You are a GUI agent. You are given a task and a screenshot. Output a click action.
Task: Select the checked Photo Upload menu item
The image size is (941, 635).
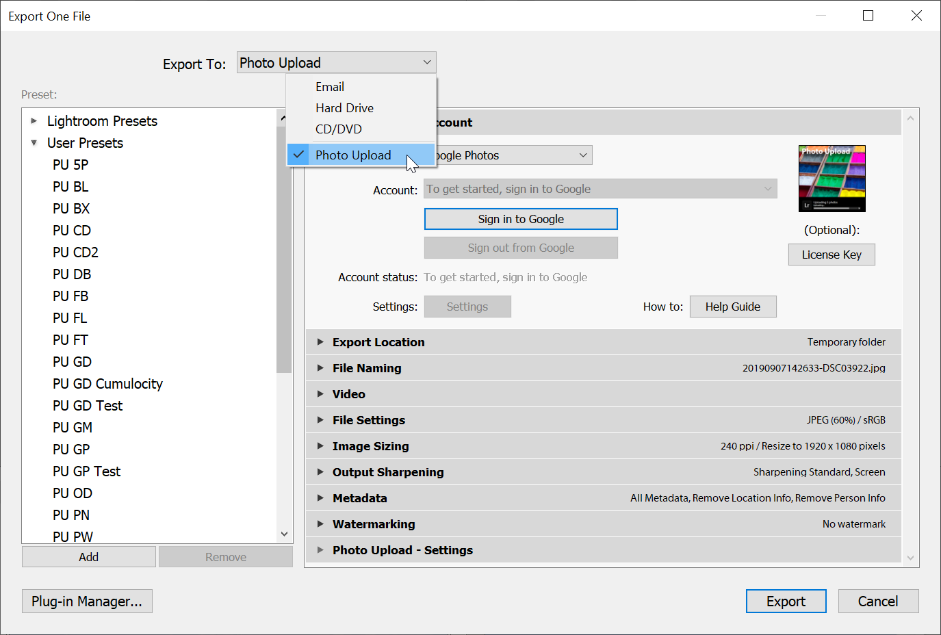click(353, 155)
